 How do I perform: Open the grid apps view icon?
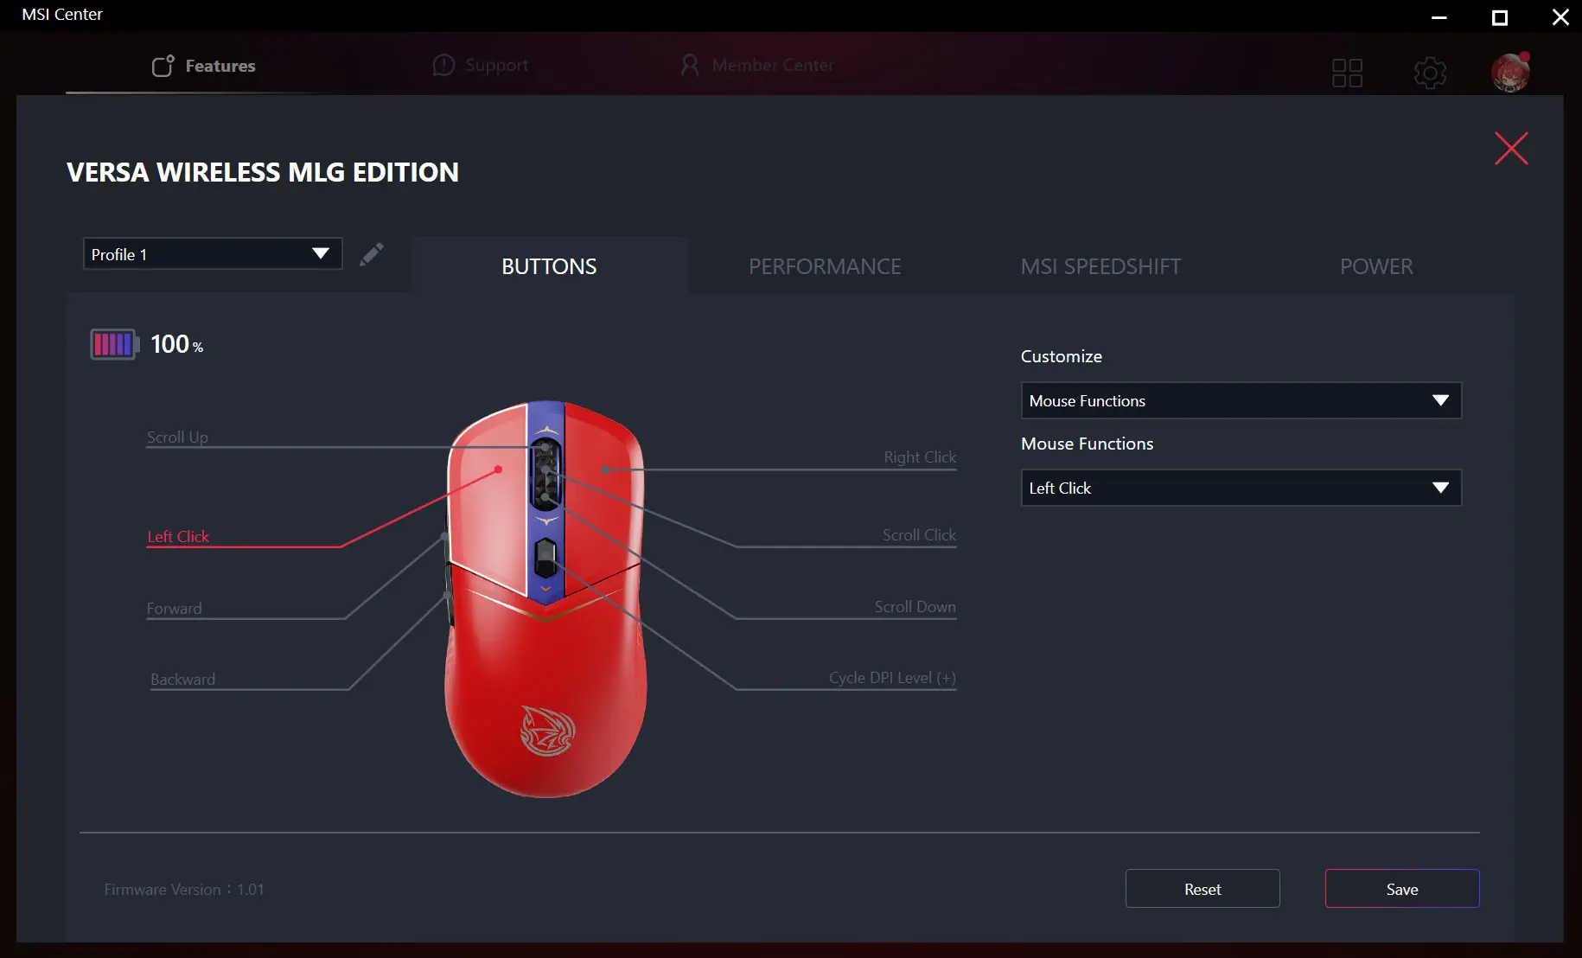[x=1347, y=73]
